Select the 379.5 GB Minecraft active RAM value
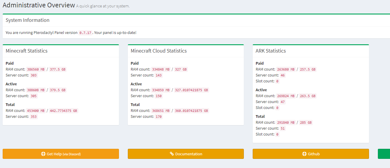The width and height of the screenshot is (390, 168). coord(58,90)
